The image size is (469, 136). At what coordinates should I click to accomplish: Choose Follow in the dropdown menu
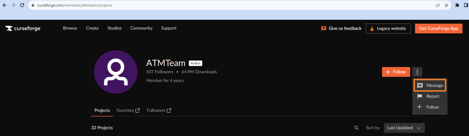(430, 107)
